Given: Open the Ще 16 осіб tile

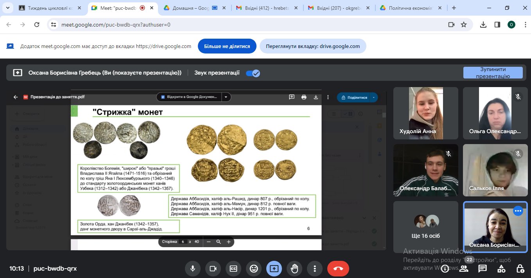Looking at the screenshot, I should (425, 227).
